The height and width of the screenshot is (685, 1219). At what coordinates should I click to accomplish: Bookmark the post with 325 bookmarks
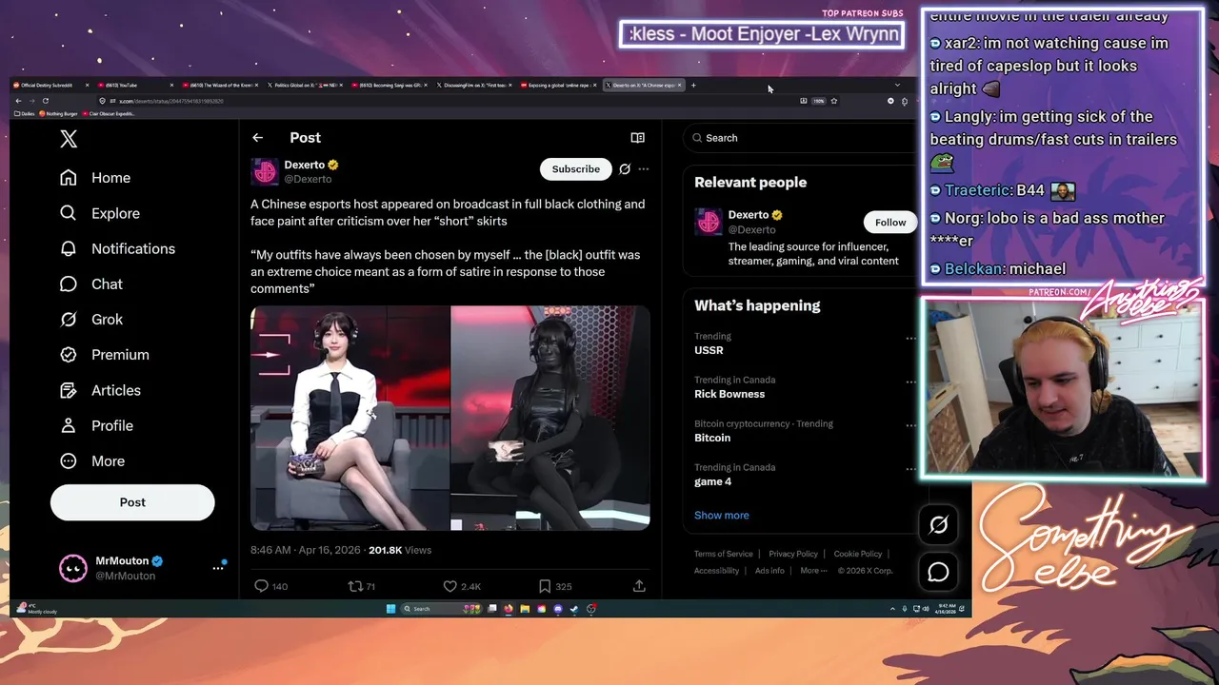coord(554,586)
